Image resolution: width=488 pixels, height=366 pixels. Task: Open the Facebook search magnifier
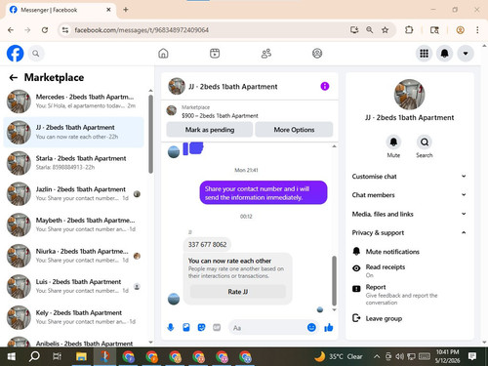[36, 54]
